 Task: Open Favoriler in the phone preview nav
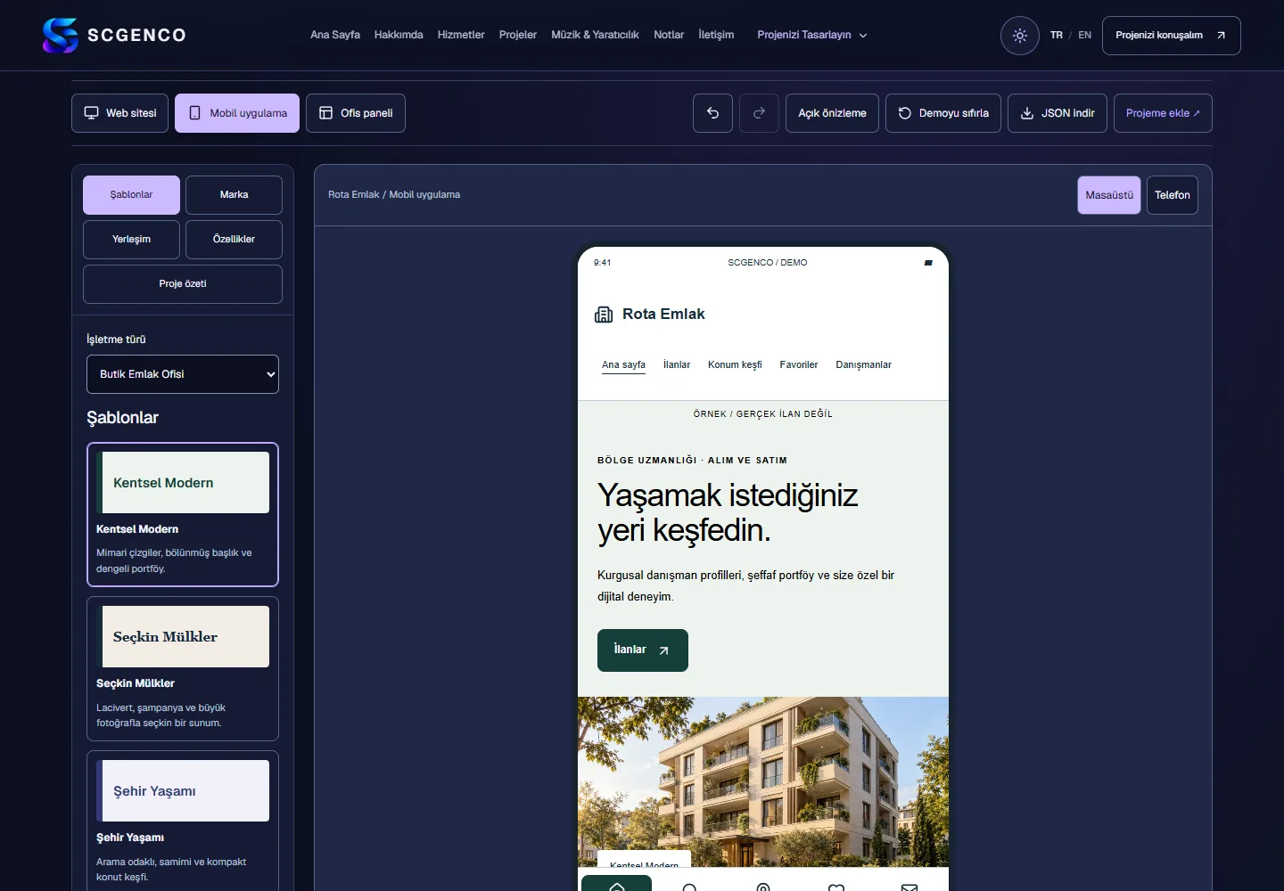click(x=799, y=365)
